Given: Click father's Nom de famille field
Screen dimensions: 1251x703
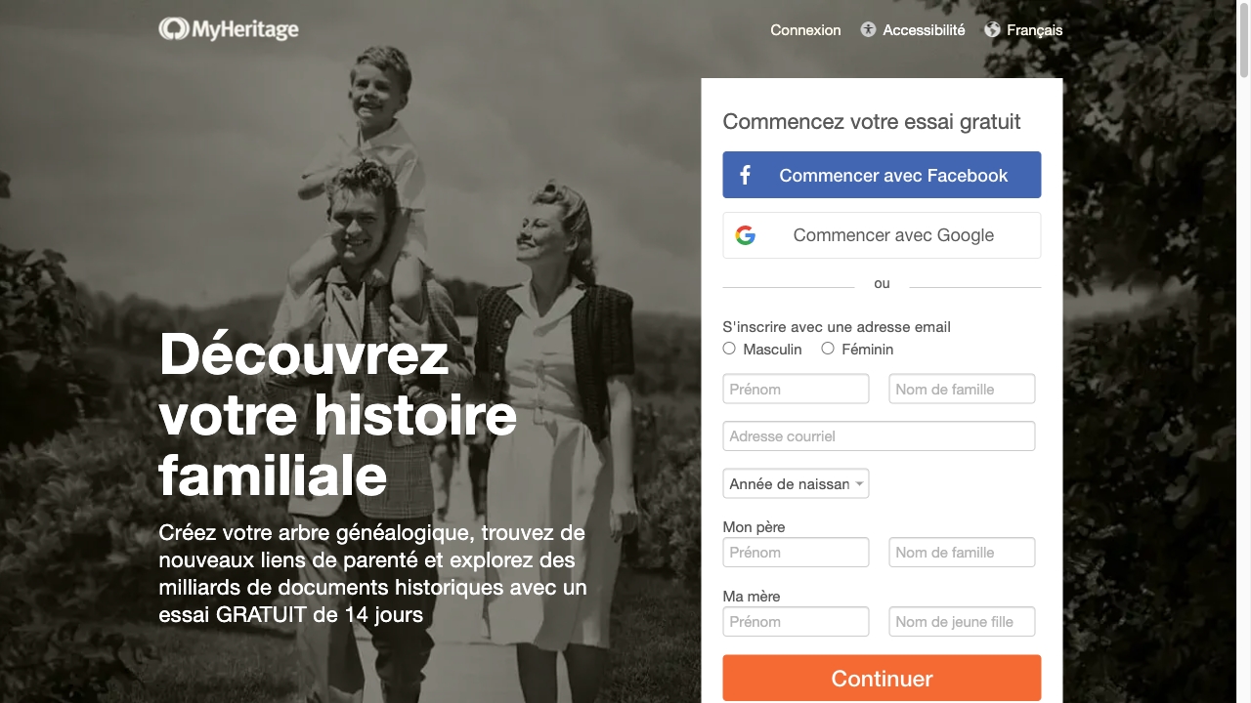Looking at the screenshot, I should coord(962,552).
